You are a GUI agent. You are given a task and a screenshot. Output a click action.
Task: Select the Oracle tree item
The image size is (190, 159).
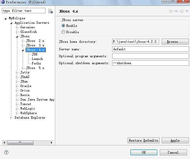point(26,86)
